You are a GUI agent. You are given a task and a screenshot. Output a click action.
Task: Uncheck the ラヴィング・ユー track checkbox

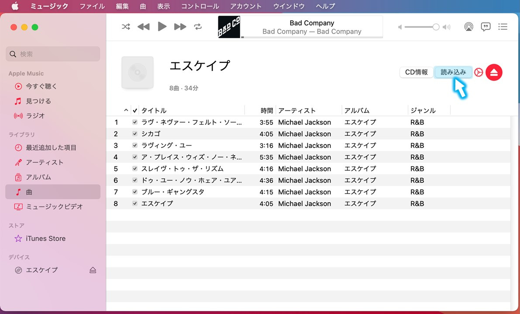pos(135,146)
